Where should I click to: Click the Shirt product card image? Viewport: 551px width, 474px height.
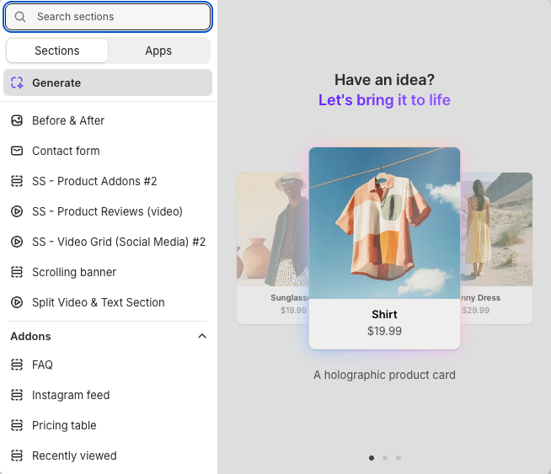coord(384,223)
